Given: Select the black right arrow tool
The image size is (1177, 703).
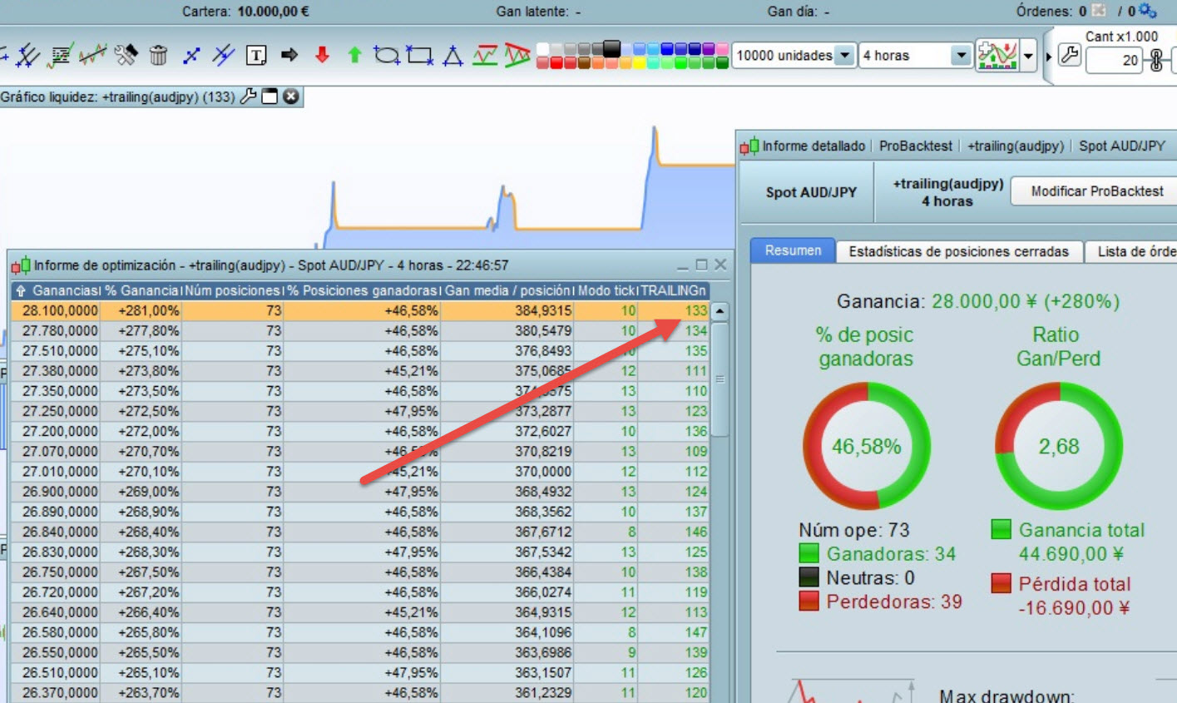Looking at the screenshot, I should [289, 56].
